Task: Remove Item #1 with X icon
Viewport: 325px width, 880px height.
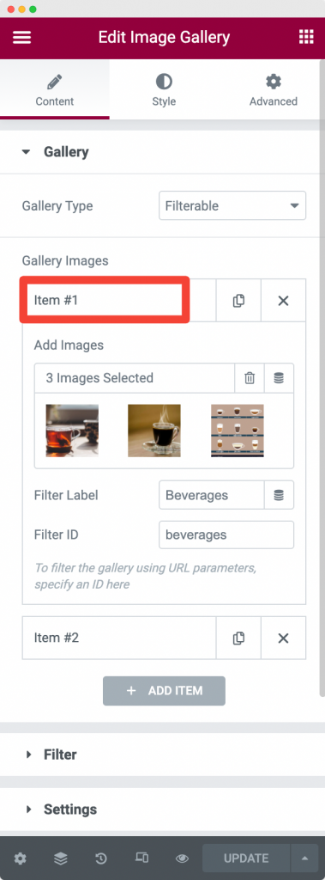Action: point(284,300)
